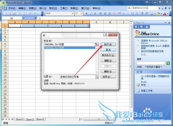Image resolution: width=173 pixels, height=126 pixels.
Task: Apply align right
Action: (x=109, y=13)
